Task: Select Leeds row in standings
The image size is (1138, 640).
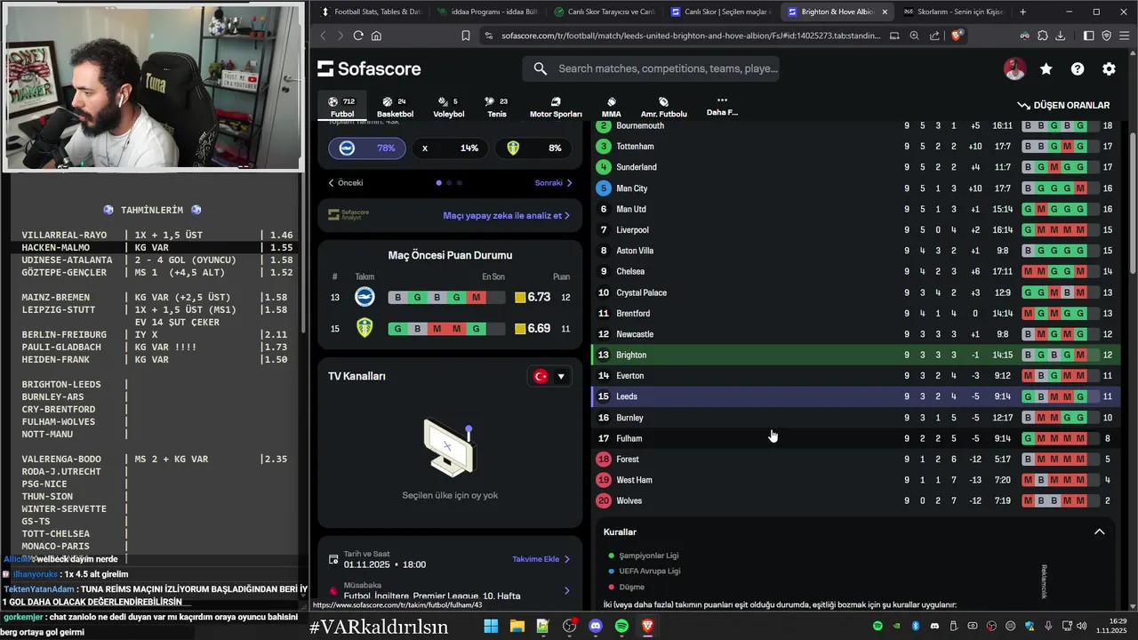Action: tap(855, 396)
